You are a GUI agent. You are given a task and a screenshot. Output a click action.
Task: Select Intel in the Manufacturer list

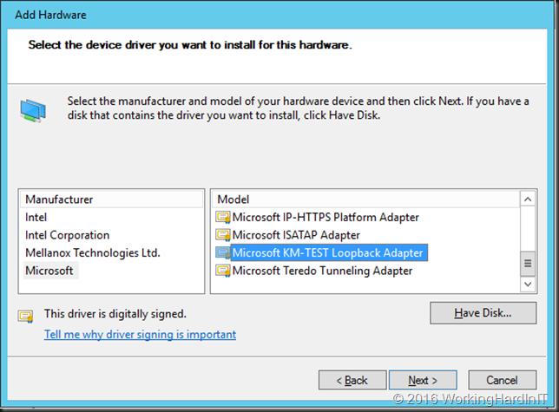[x=36, y=217]
